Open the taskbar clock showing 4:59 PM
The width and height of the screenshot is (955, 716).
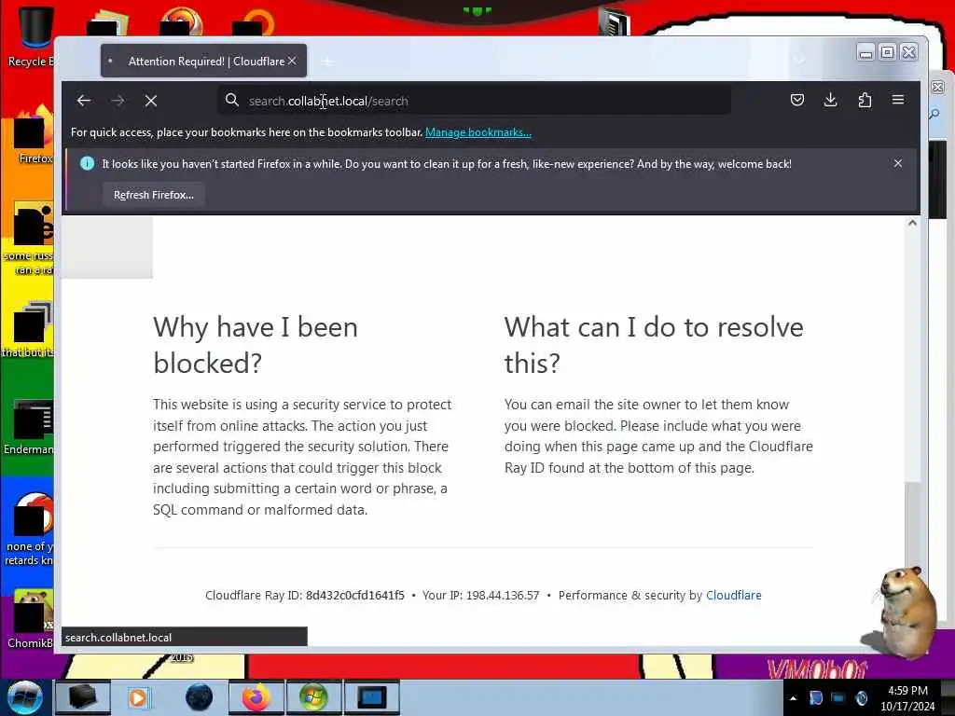click(907, 698)
